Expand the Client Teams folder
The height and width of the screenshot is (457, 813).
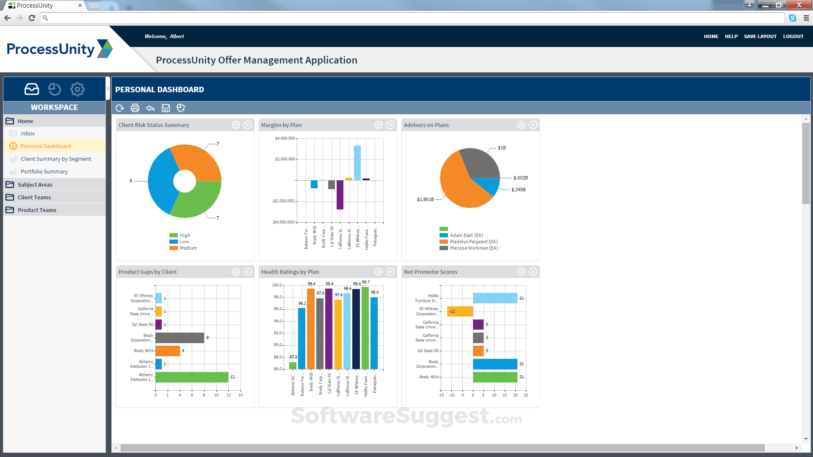(33, 197)
